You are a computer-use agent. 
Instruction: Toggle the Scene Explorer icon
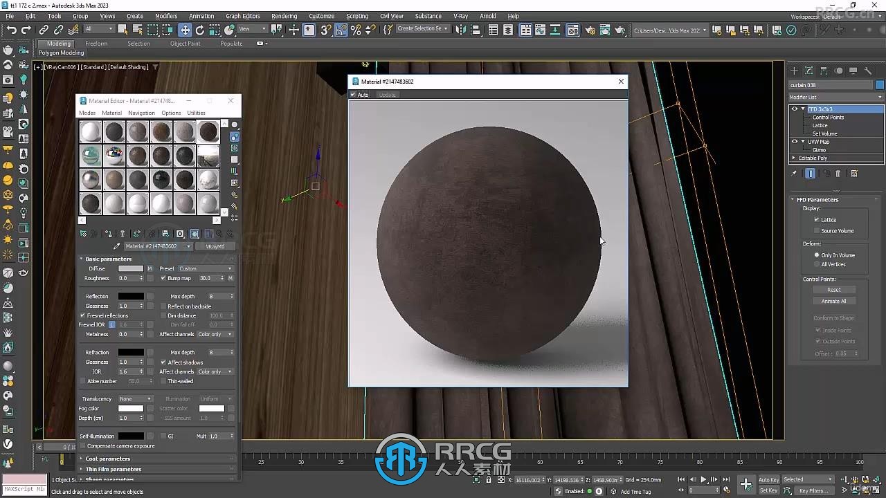tap(493, 30)
